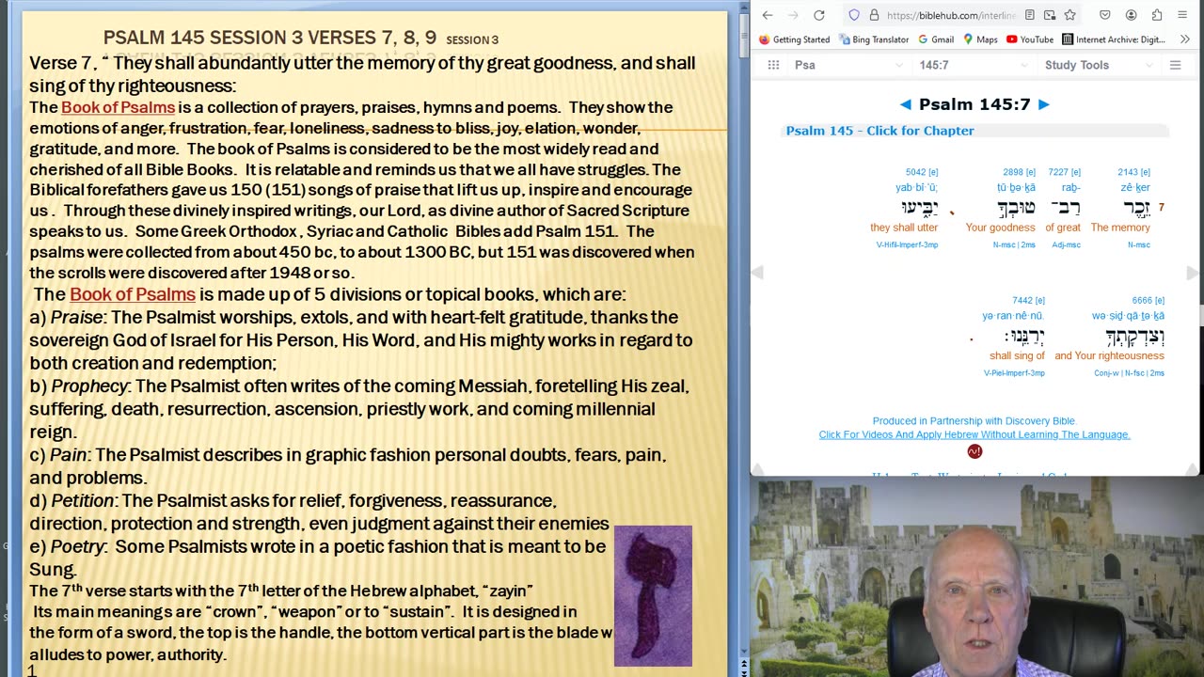Open the Maps bookmark

979,39
